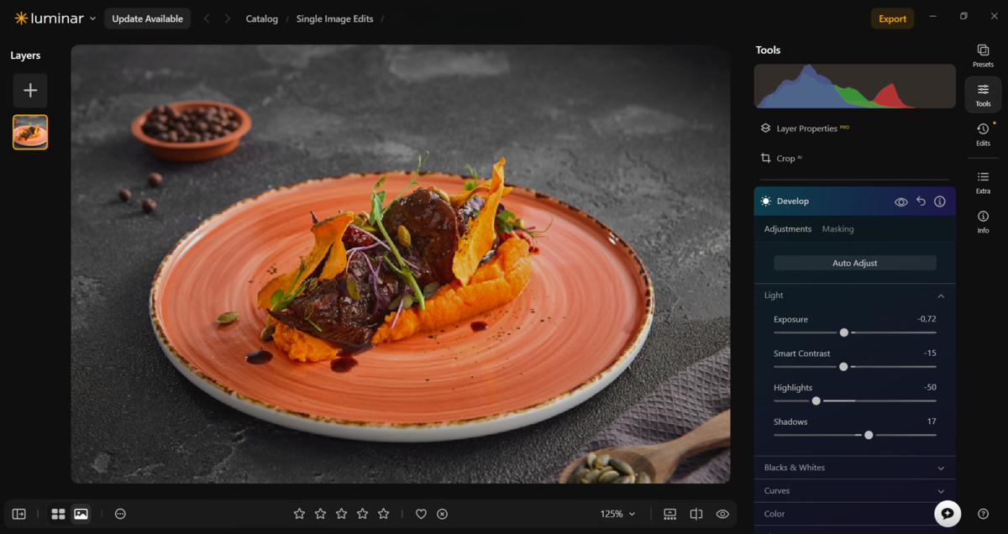The image size is (1008, 534).
Task: Select the food photo layer thumbnail
Action: pos(30,132)
